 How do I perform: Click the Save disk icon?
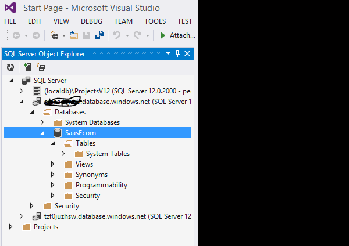coord(87,35)
